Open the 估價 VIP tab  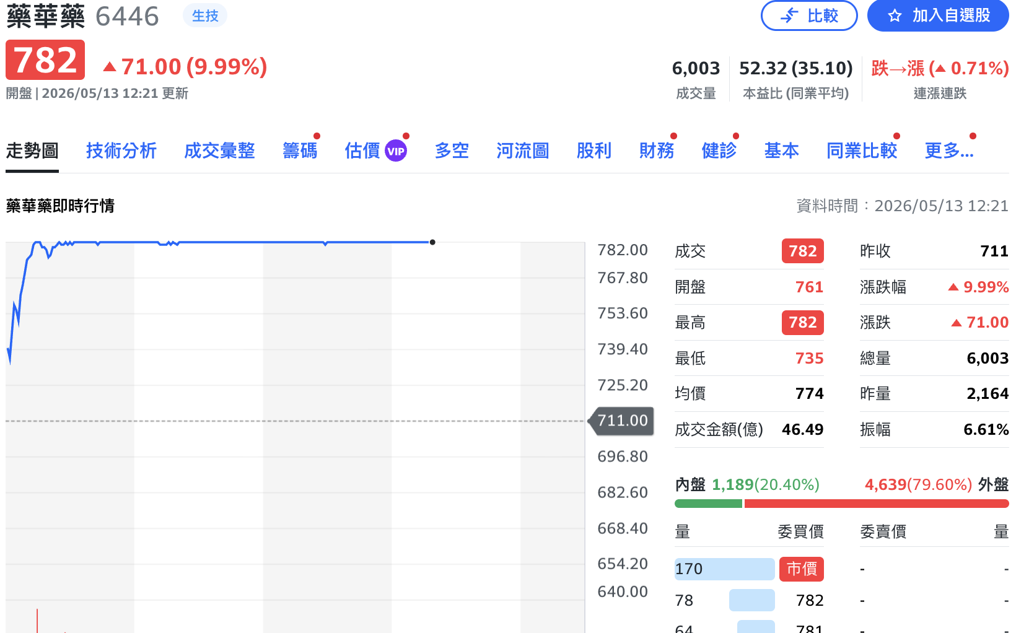(x=375, y=151)
